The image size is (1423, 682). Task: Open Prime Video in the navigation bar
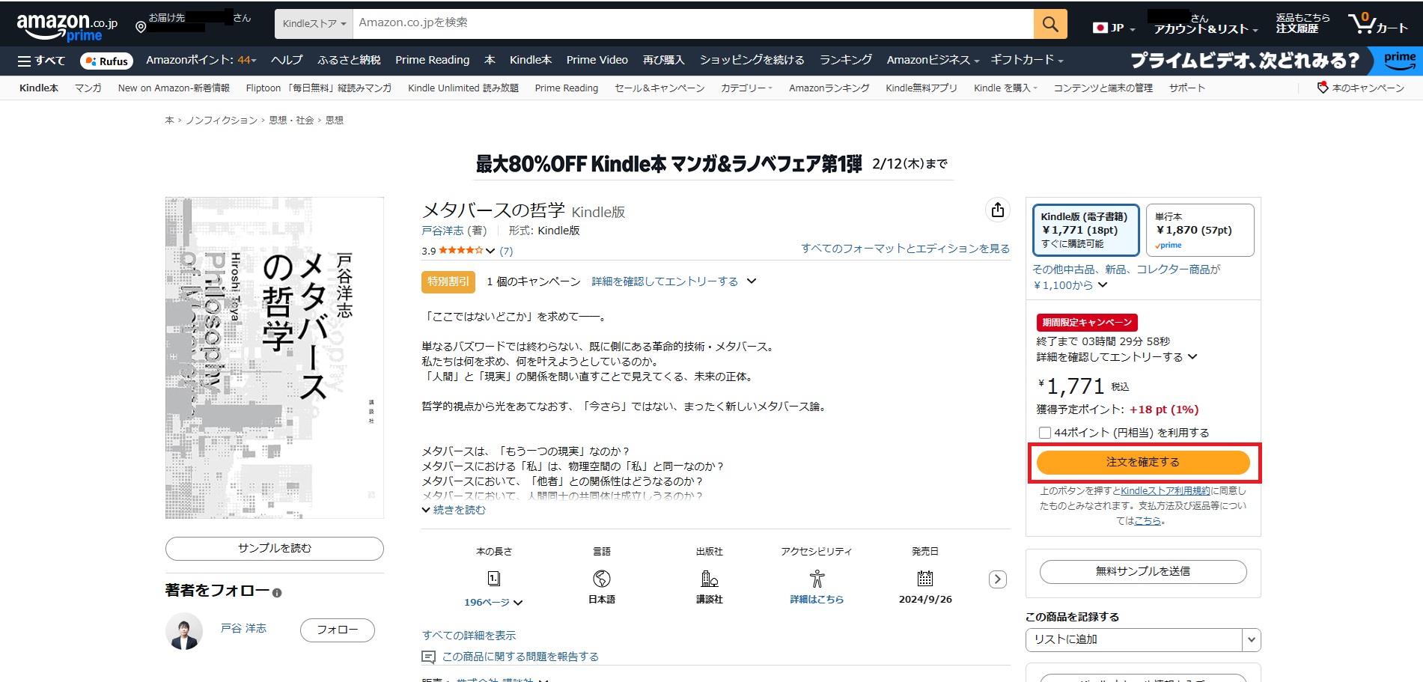pyautogui.click(x=597, y=60)
